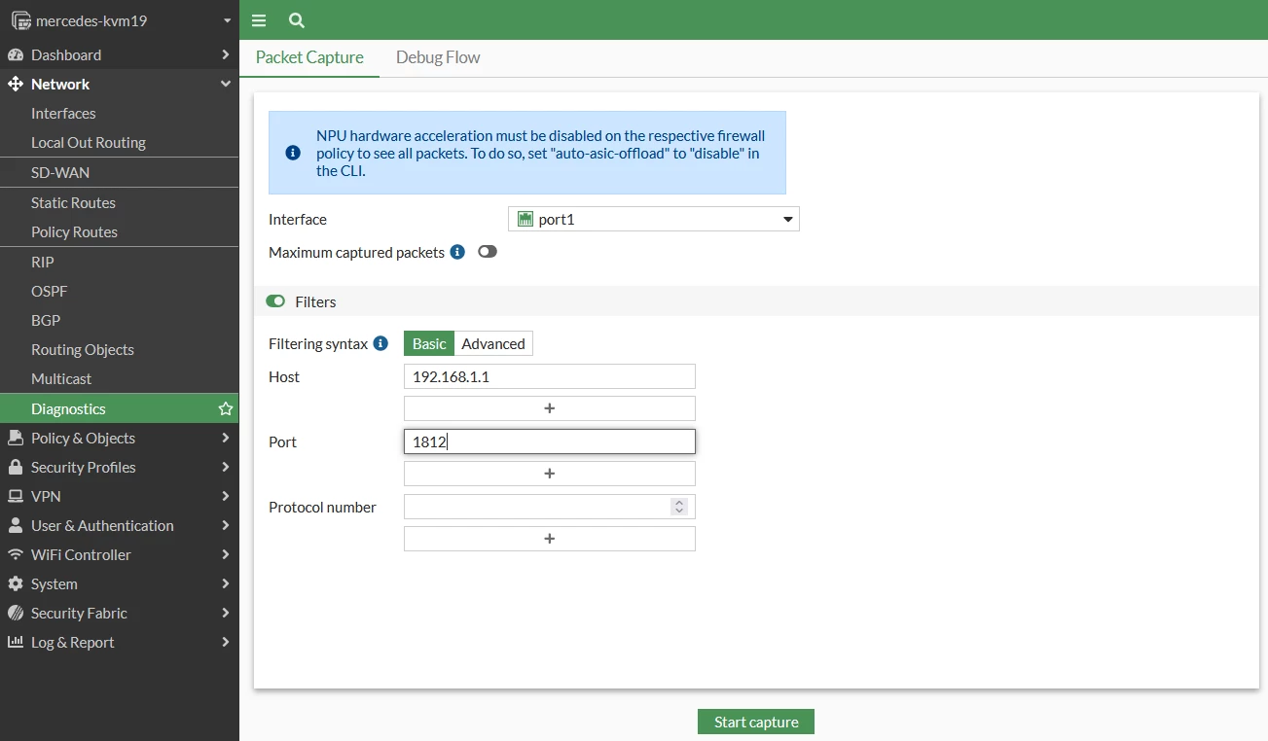Expand the Dashboard menu chevron
This screenshot has width=1268, height=741.
(226, 54)
